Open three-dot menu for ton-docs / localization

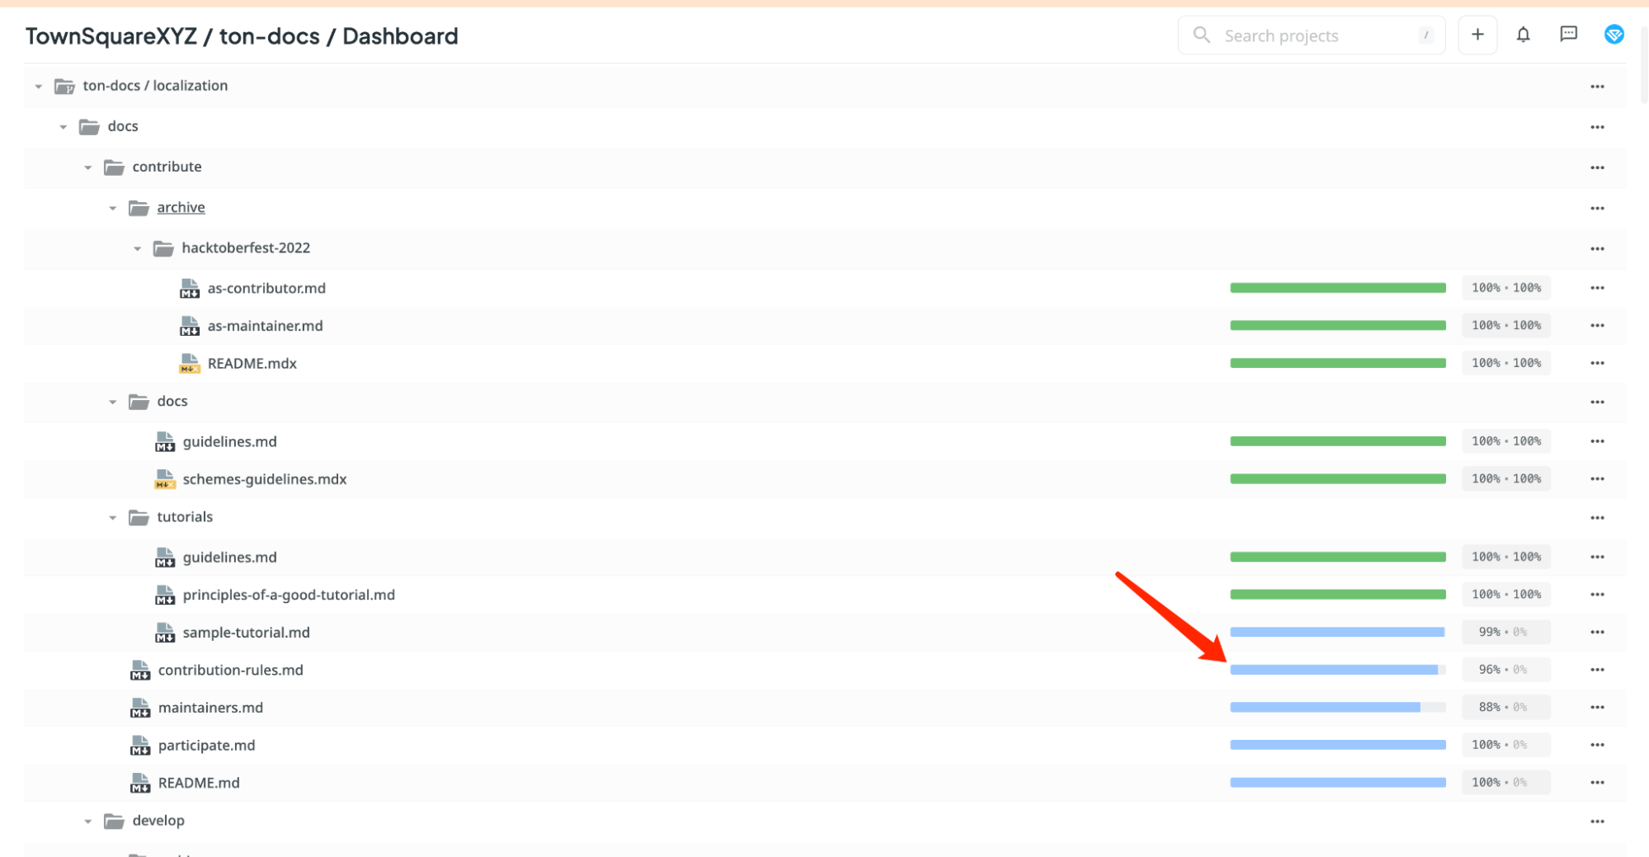[1597, 86]
